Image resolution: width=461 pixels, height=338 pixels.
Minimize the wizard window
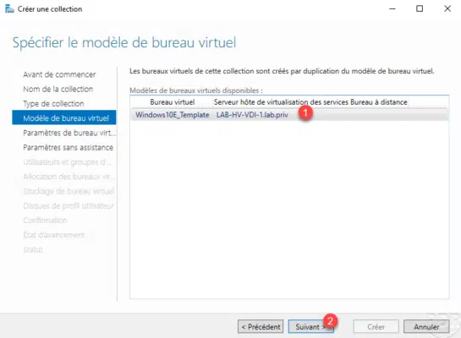tap(392, 8)
